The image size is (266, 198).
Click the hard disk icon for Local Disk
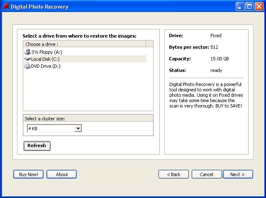27,59
